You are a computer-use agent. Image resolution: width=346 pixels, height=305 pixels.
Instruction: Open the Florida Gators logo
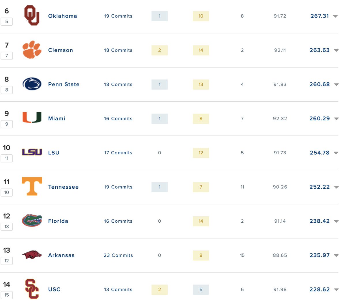32,221
